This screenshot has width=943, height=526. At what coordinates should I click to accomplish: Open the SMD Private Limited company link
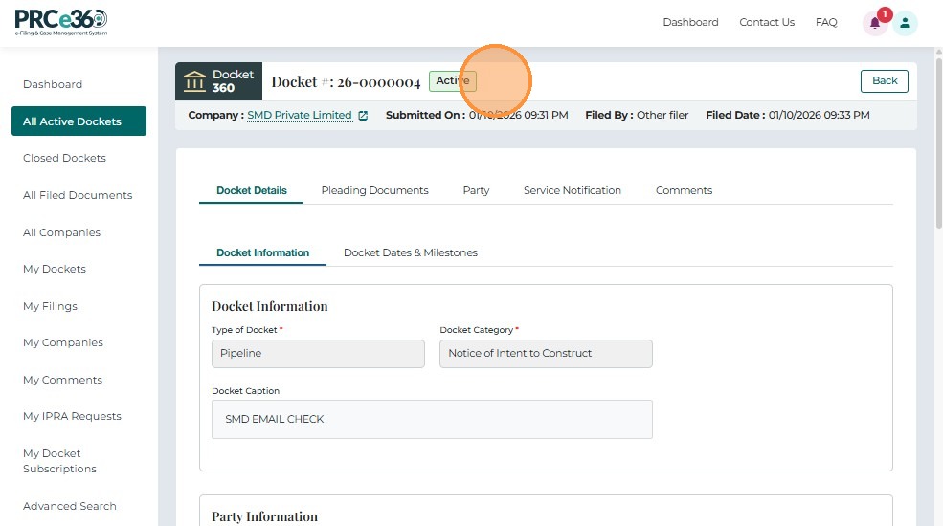[300, 116]
